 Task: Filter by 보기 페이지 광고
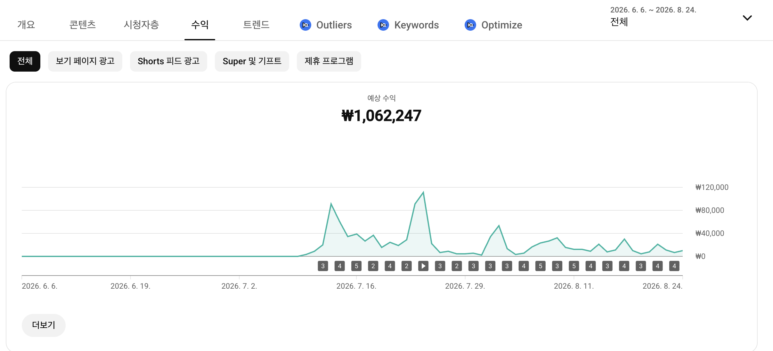point(85,61)
